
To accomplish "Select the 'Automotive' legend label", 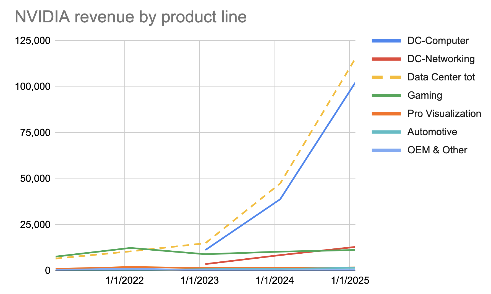I will (x=432, y=132).
